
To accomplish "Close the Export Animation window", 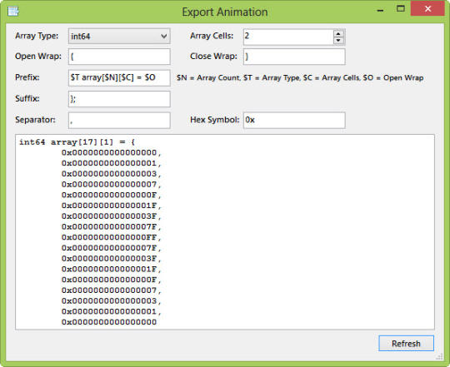I will point(427,9).
